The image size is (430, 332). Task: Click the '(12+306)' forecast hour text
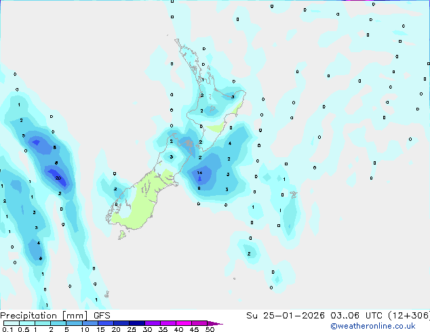409,315
